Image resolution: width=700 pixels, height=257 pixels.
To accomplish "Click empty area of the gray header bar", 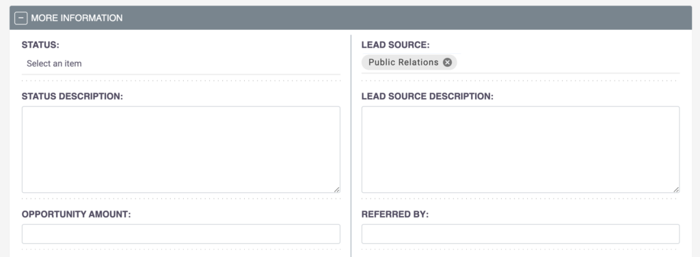I will (x=402, y=18).
